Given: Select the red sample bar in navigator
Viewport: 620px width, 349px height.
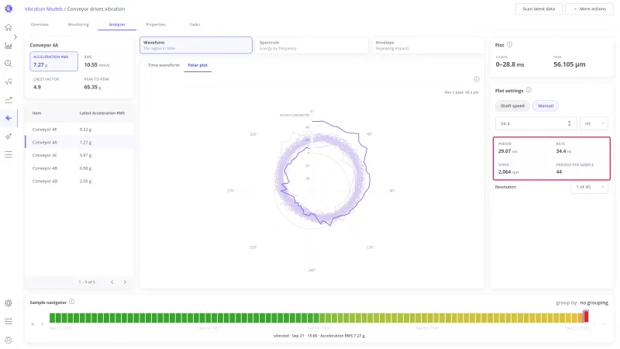Looking at the screenshot, I should (586, 316).
